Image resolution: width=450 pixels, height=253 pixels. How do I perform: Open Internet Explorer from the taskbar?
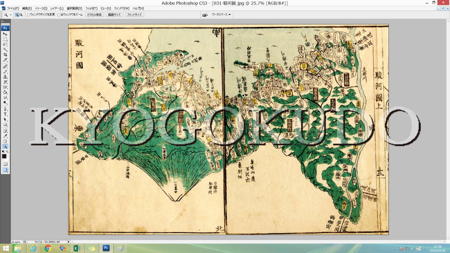pos(33,249)
